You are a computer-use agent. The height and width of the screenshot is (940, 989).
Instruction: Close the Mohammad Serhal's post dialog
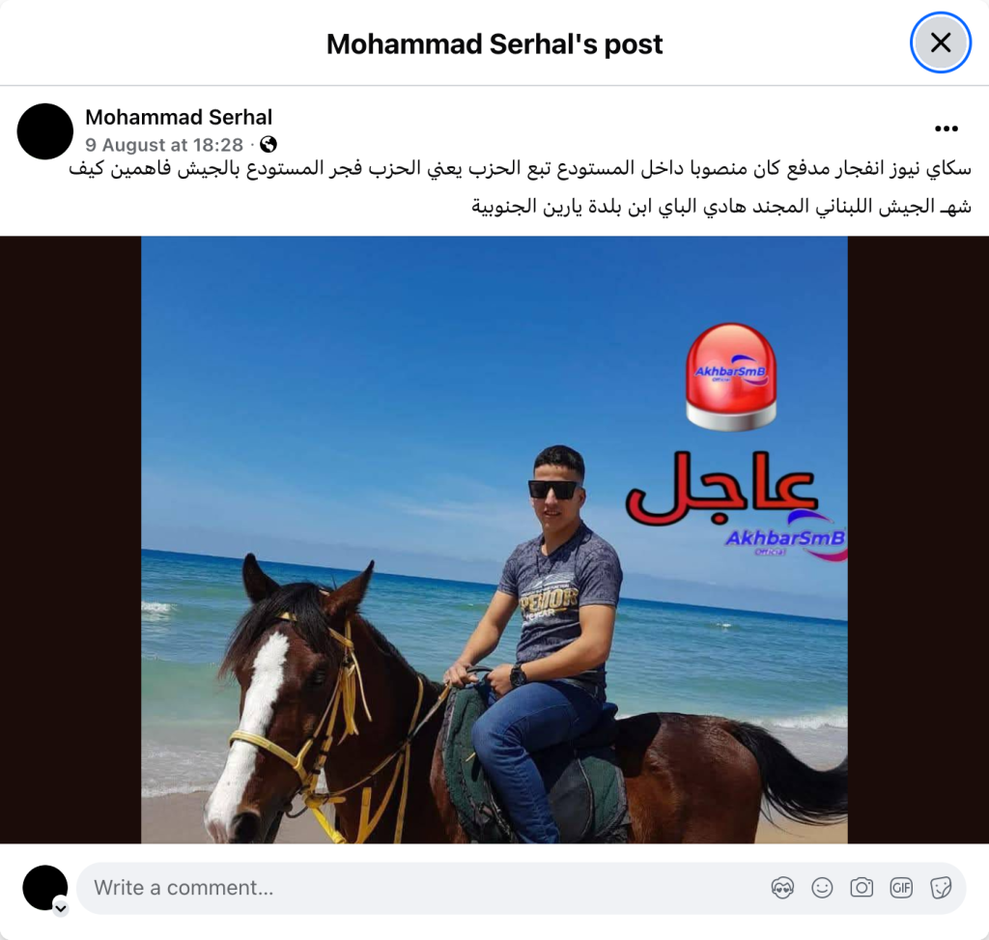[941, 43]
